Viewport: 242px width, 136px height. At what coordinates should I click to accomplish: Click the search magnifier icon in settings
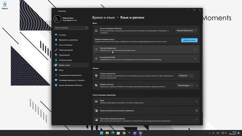[x=87, y=28]
